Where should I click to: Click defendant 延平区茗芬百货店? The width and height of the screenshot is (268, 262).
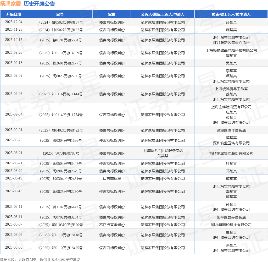(x=231, y=217)
